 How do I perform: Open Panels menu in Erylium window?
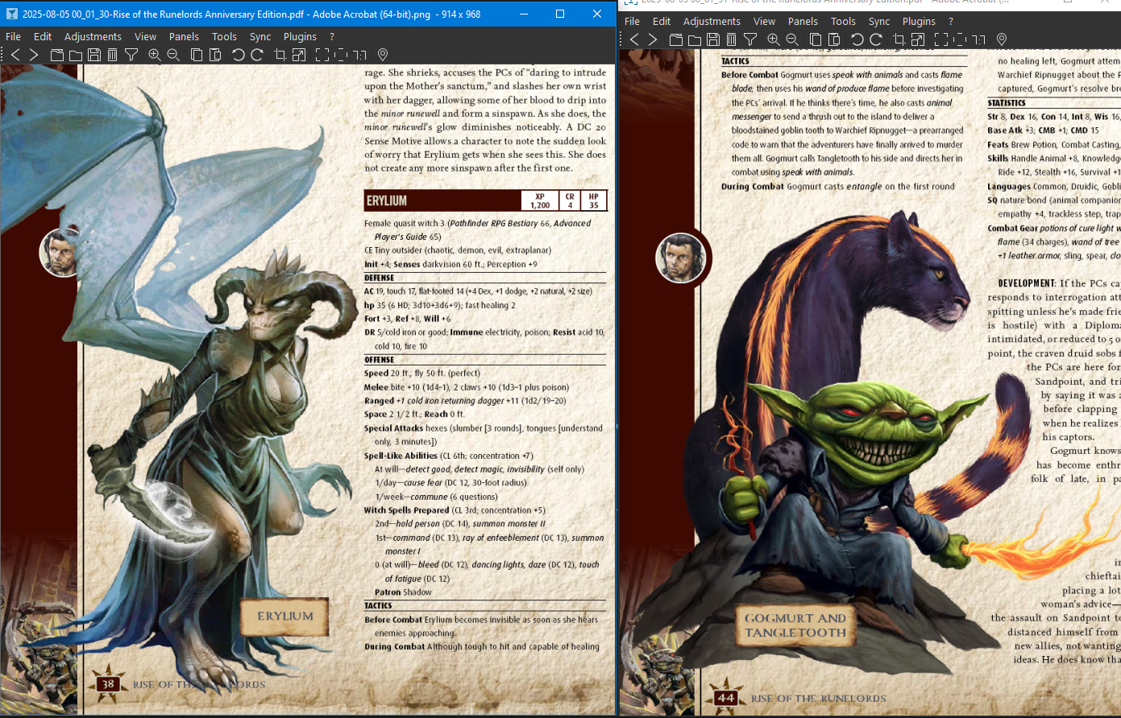coord(184,36)
